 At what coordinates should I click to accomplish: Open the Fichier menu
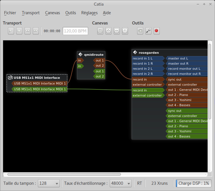click(x=10, y=13)
